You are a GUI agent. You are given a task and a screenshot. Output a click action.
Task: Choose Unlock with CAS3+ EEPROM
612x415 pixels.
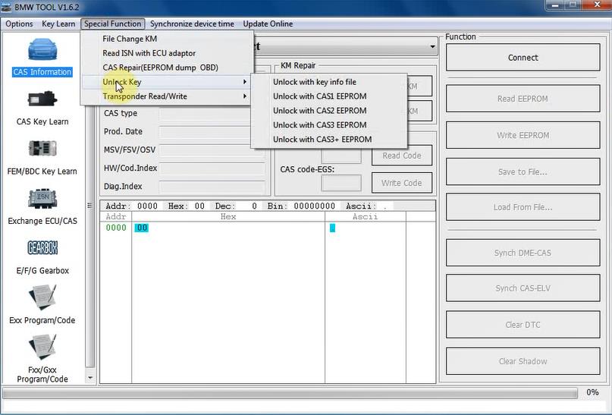pos(322,140)
